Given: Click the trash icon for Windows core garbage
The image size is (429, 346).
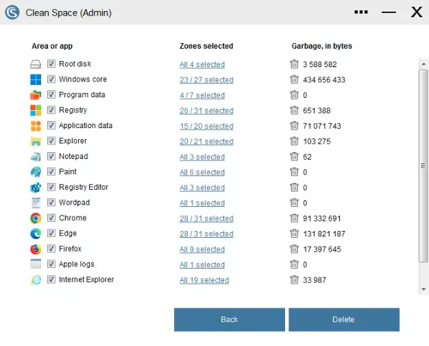Looking at the screenshot, I should coord(294,79).
